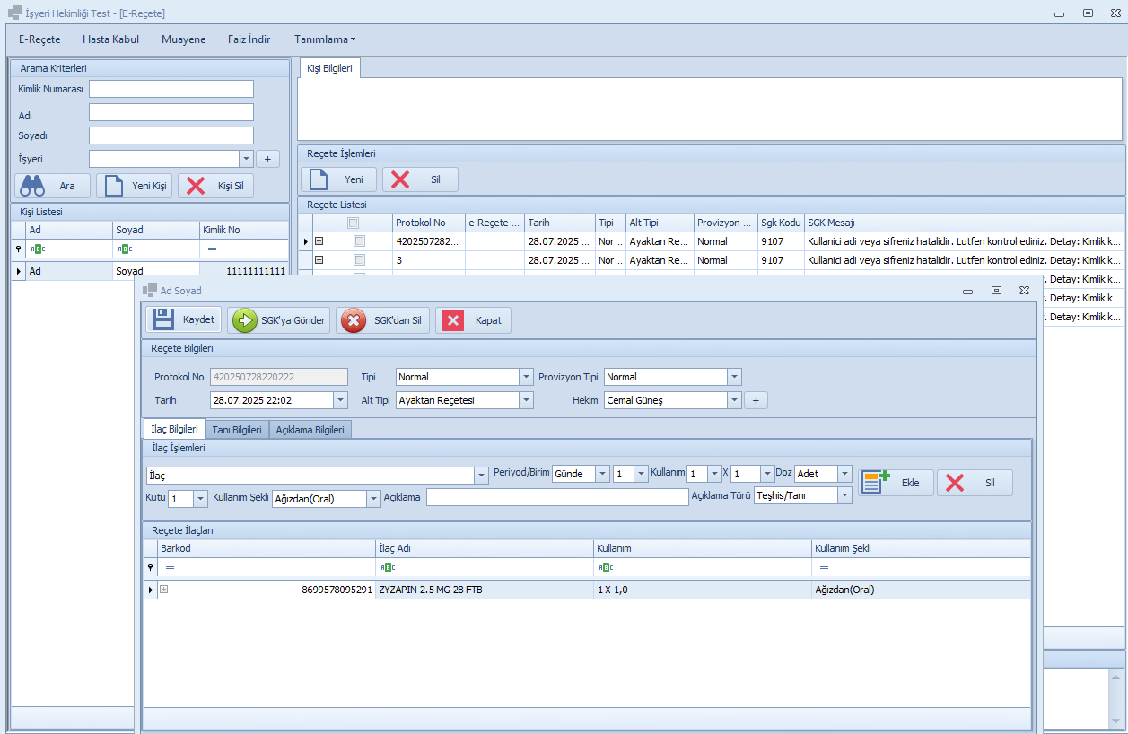The image size is (1128, 734).
Task: Expand the Kullanım Şekli Ağızdan(Oral) dropdown
Action: tap(373, 499)
